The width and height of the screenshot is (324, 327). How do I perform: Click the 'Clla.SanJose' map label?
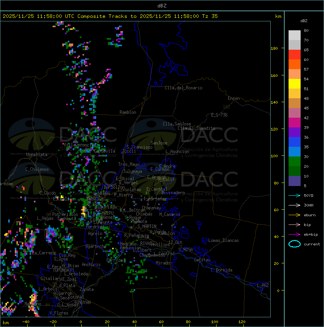click(177, 124)
